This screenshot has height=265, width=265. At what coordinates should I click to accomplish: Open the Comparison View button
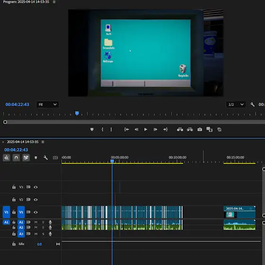point(209,130)
